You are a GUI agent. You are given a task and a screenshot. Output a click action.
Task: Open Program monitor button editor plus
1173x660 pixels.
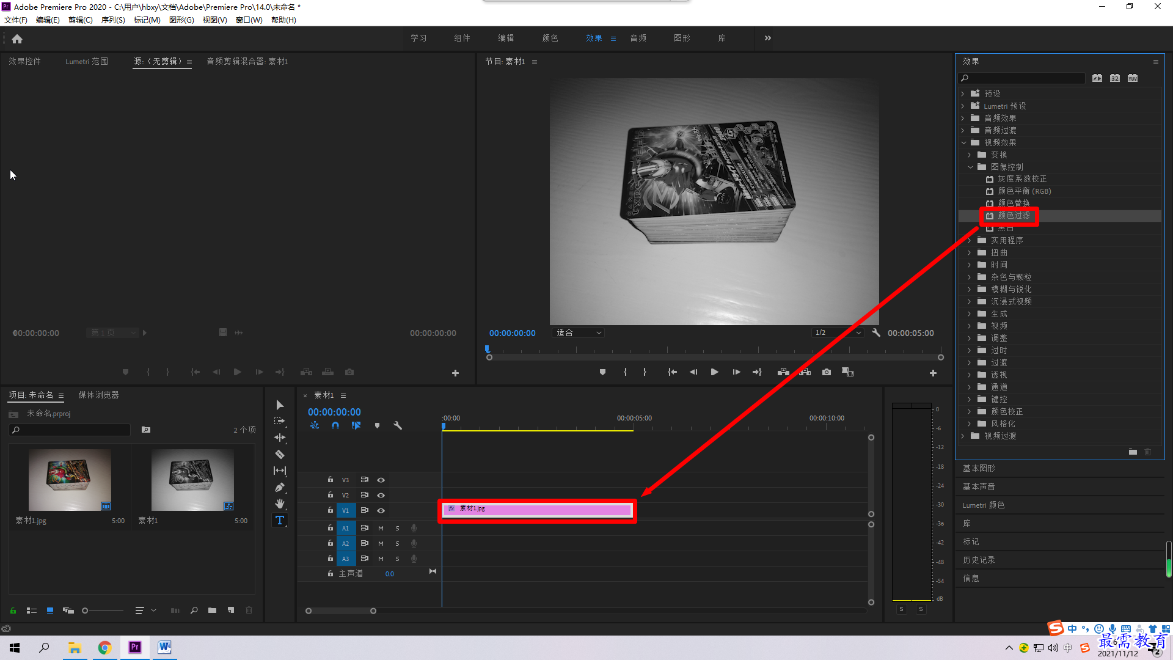click(x=933, y=373)
